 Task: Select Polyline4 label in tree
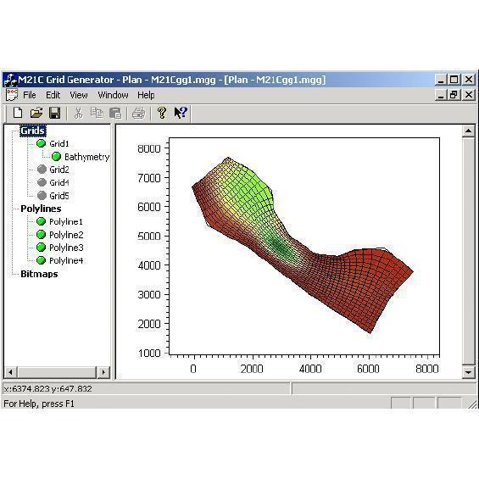pos(66,260)
